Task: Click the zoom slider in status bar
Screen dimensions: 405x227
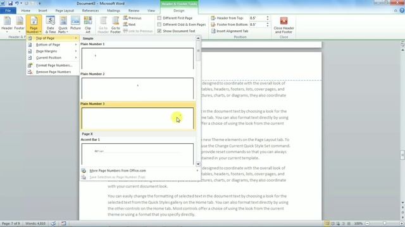Action: coord(384,224)
